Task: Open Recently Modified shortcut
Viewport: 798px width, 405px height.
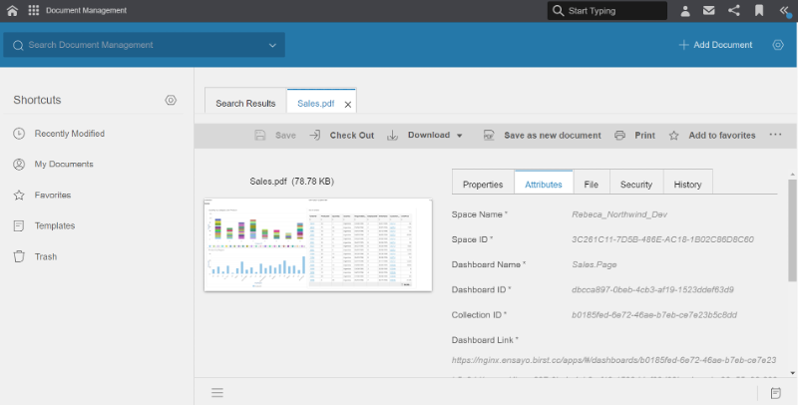Action: coord(69,134)
